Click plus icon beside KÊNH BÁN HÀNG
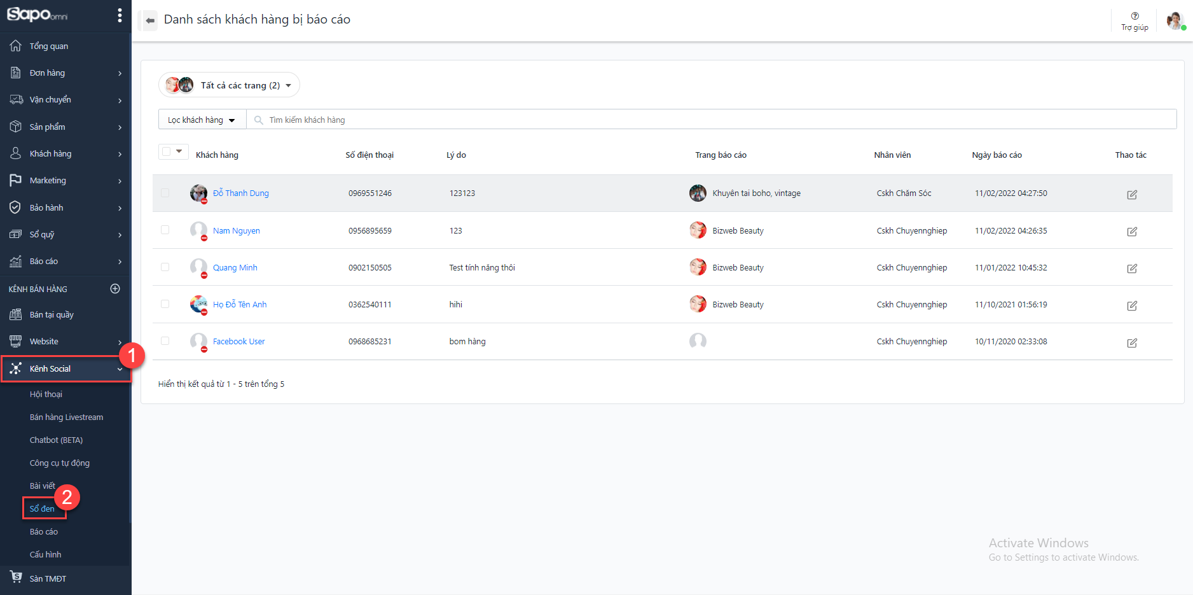 [115, 289]
